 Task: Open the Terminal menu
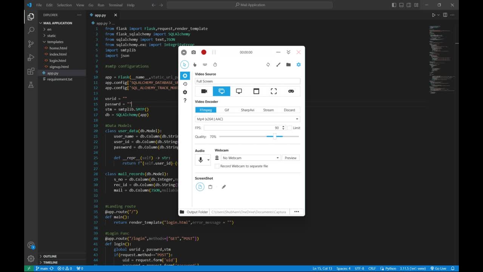115,5
